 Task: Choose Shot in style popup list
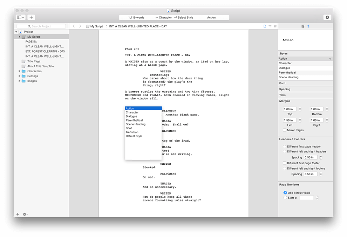pos(143,128)
